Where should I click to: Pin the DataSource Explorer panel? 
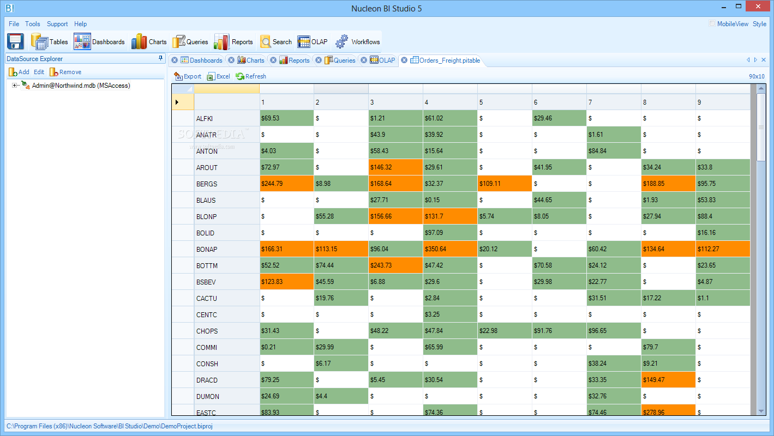(160, 58)
